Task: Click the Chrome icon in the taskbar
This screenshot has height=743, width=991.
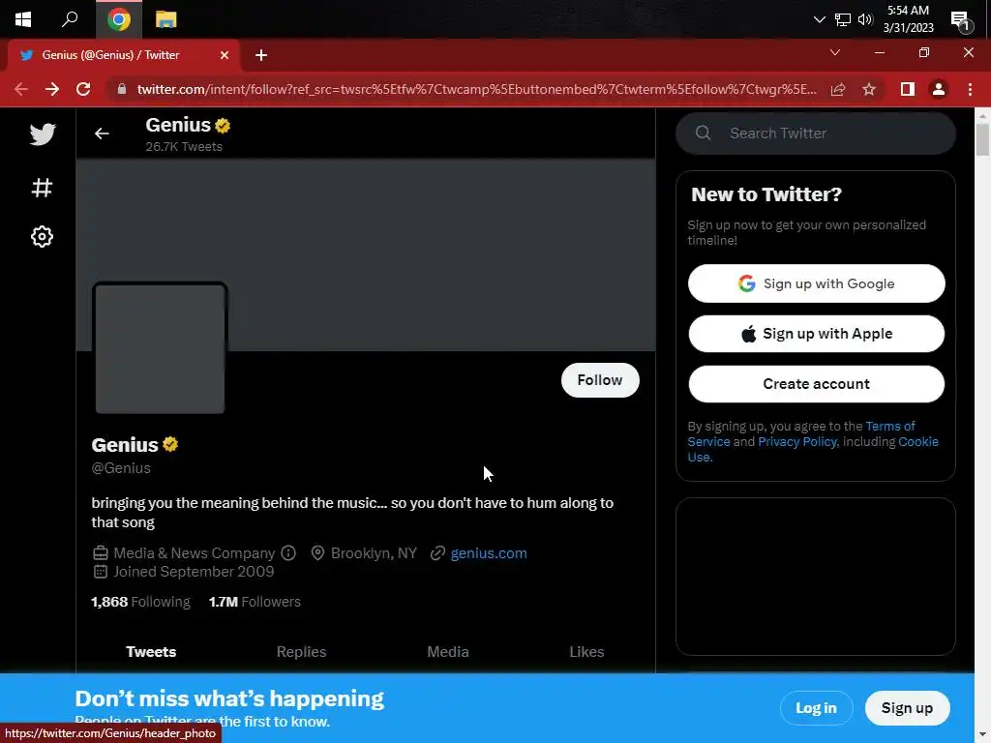Action: click(x=119, y=19)
